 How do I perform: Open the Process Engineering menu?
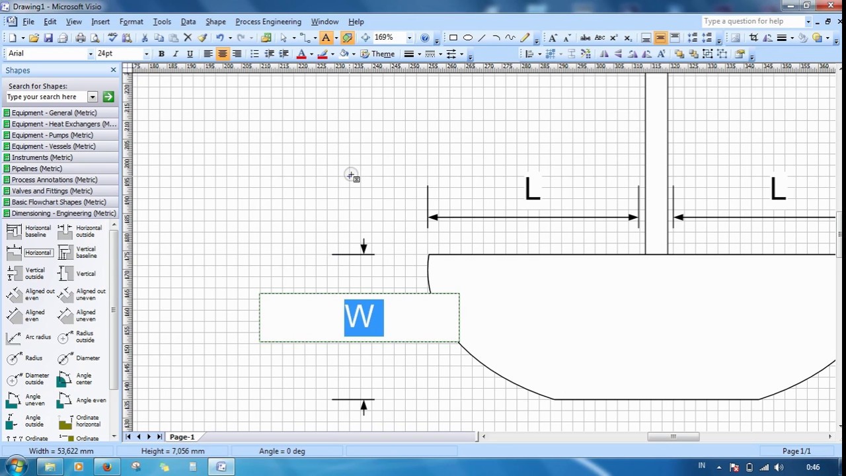pyautogui.click(x=268, y=22)
